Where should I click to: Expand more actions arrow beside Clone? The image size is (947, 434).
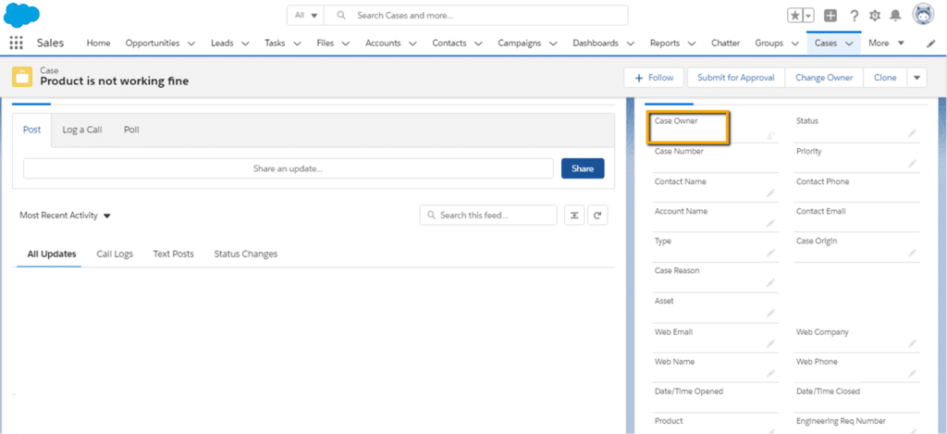917,78
